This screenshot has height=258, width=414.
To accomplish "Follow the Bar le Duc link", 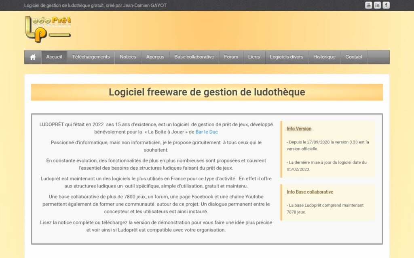I will [x=207, y=132].
